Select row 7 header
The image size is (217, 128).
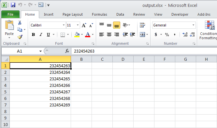pyautogui.click(x=6, y=105)
